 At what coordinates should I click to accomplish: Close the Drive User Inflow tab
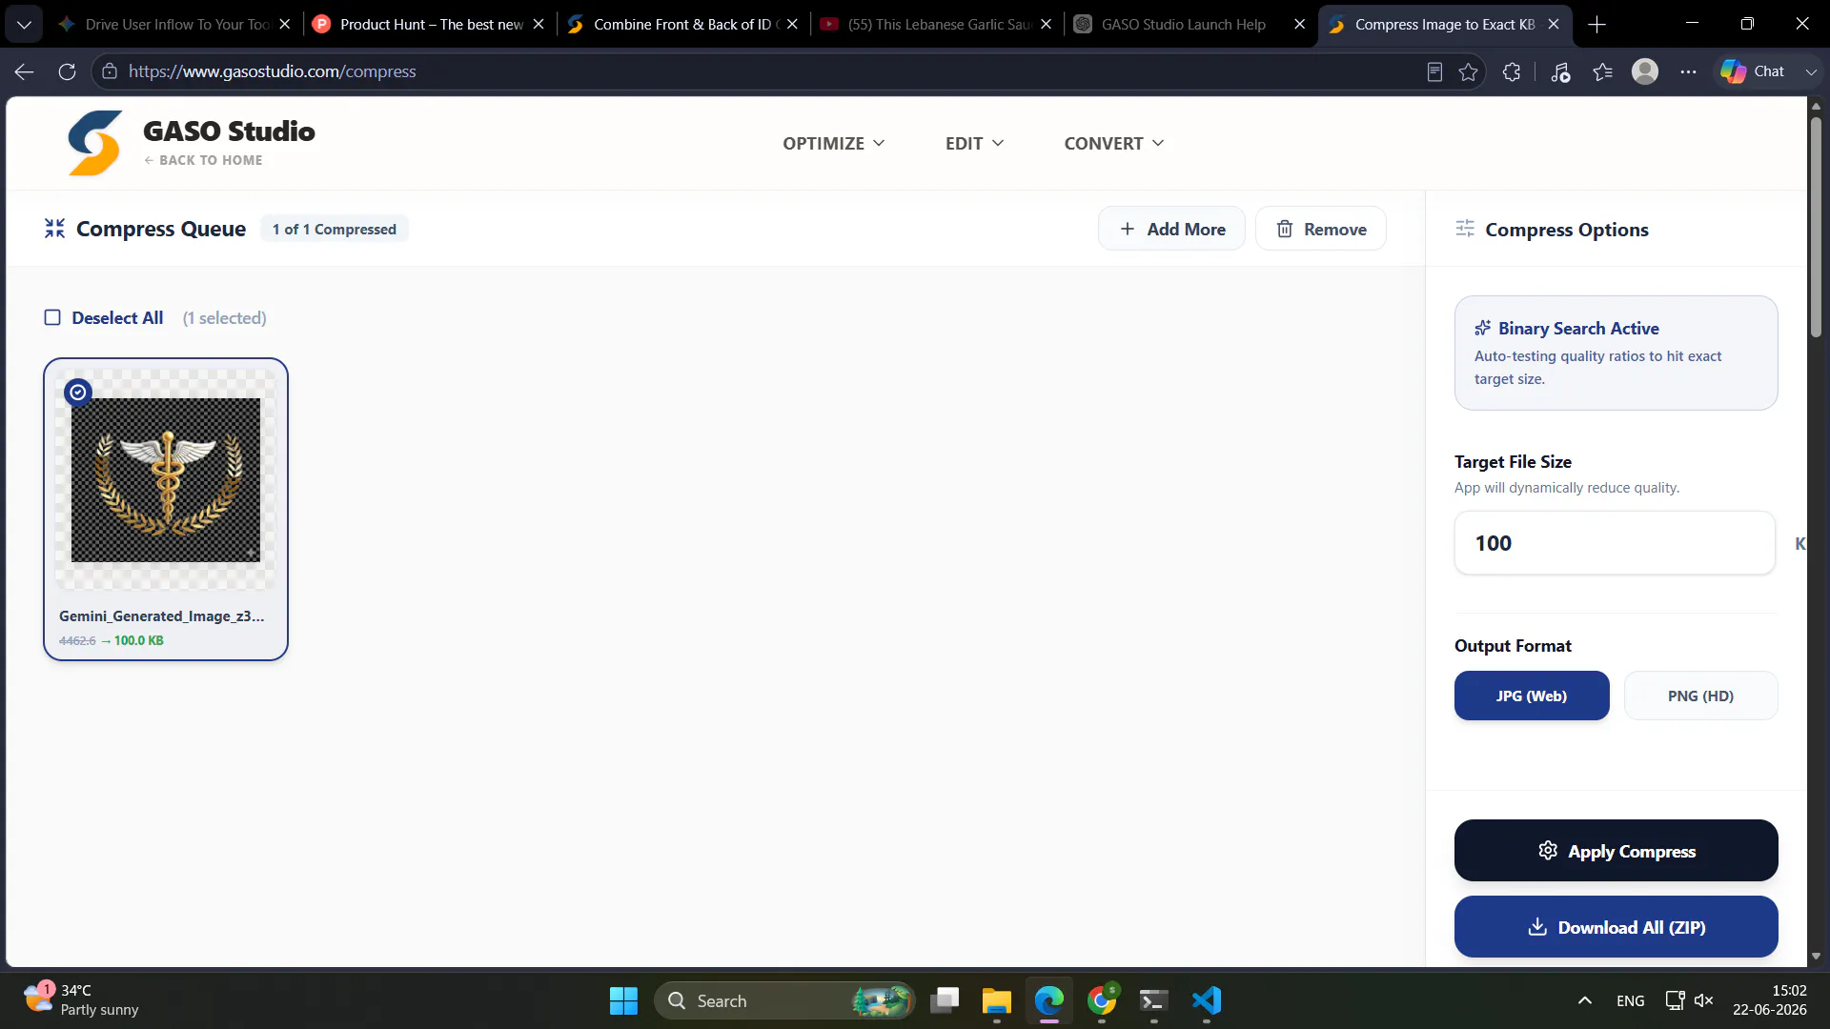tap(284, 25)
